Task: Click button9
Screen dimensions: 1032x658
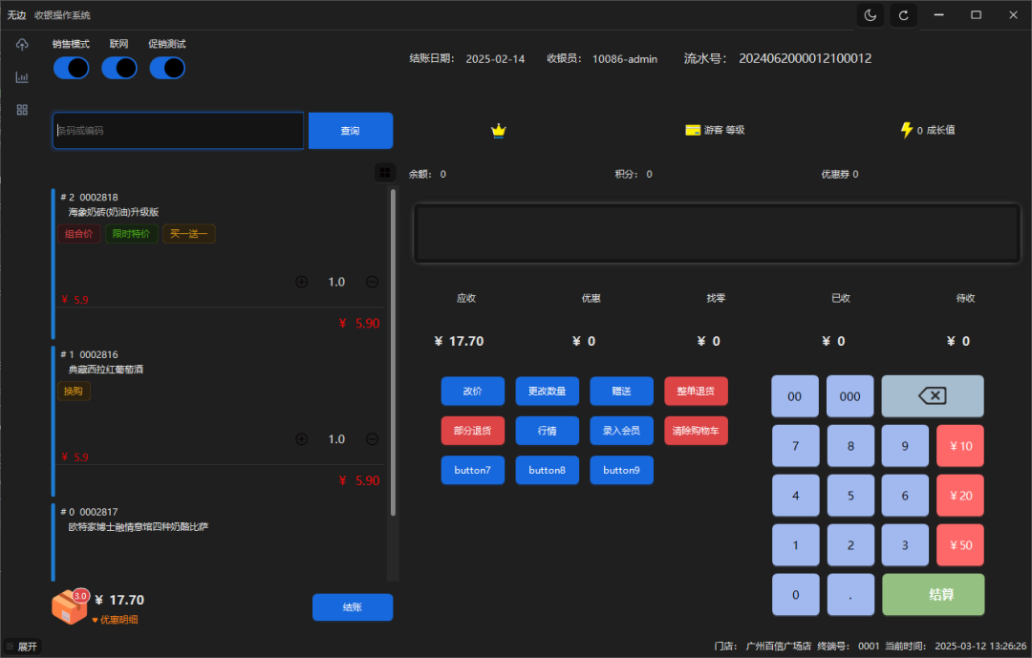Action: click(x=621, y=470)
